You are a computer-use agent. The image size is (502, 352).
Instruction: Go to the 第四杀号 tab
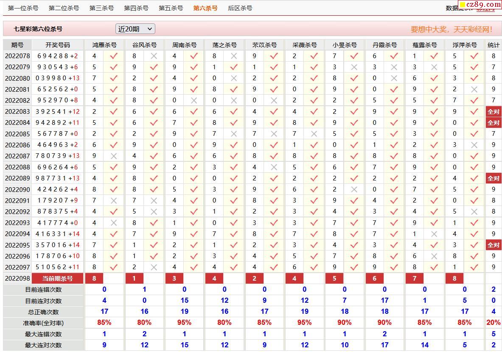pos(136,8)
